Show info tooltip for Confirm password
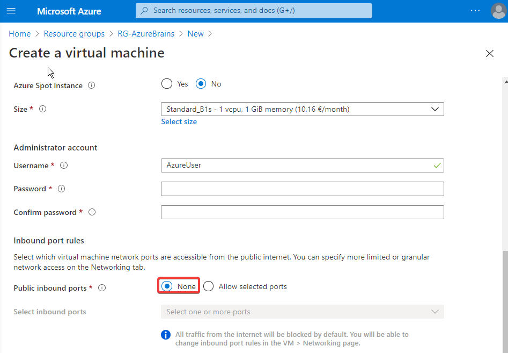The image size is (508, 353). click(x=92, y=212)
